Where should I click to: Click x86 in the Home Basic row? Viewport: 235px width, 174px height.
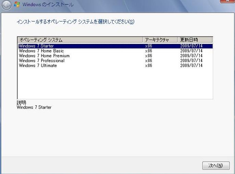[148, 51]
